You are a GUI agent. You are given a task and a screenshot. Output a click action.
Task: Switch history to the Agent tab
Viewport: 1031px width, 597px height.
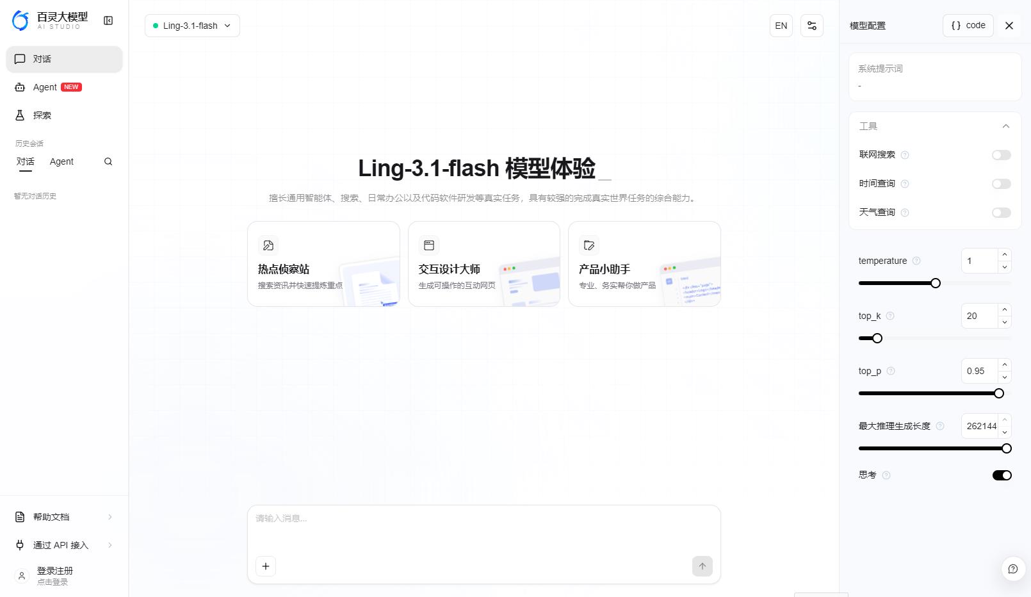[61, 161]
